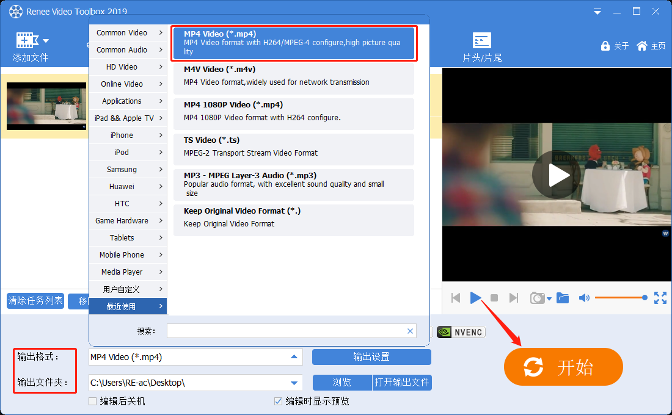
Task: Adjust the orange volume slider
Action: click(x=621, y=298)
